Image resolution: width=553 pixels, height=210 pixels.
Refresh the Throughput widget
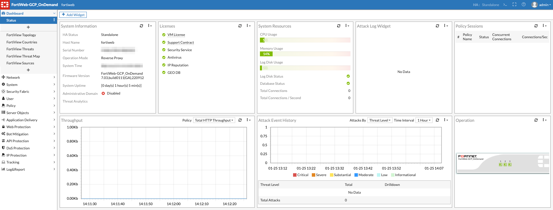click(240, 120)
